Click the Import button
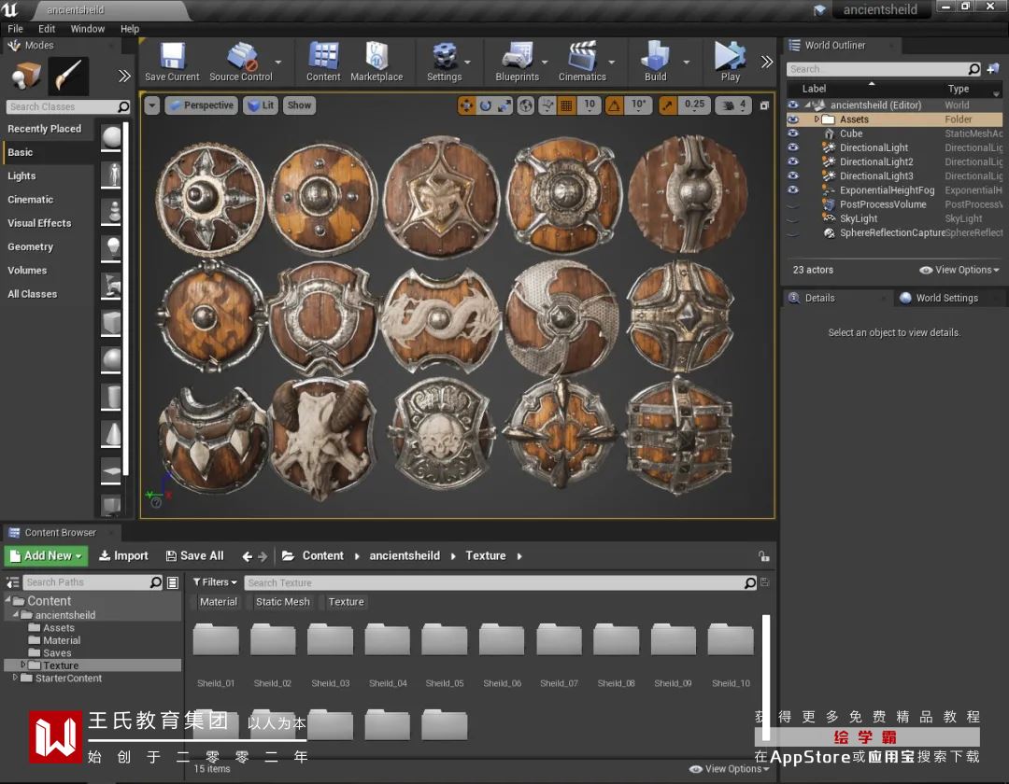 coord(123,556)
